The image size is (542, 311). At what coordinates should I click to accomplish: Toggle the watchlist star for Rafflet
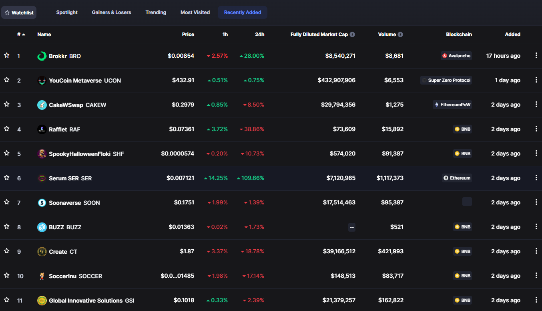[x=6, y=129]
